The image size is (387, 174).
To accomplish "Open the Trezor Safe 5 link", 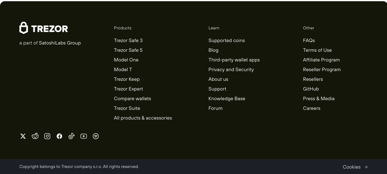I will (128, 50).
